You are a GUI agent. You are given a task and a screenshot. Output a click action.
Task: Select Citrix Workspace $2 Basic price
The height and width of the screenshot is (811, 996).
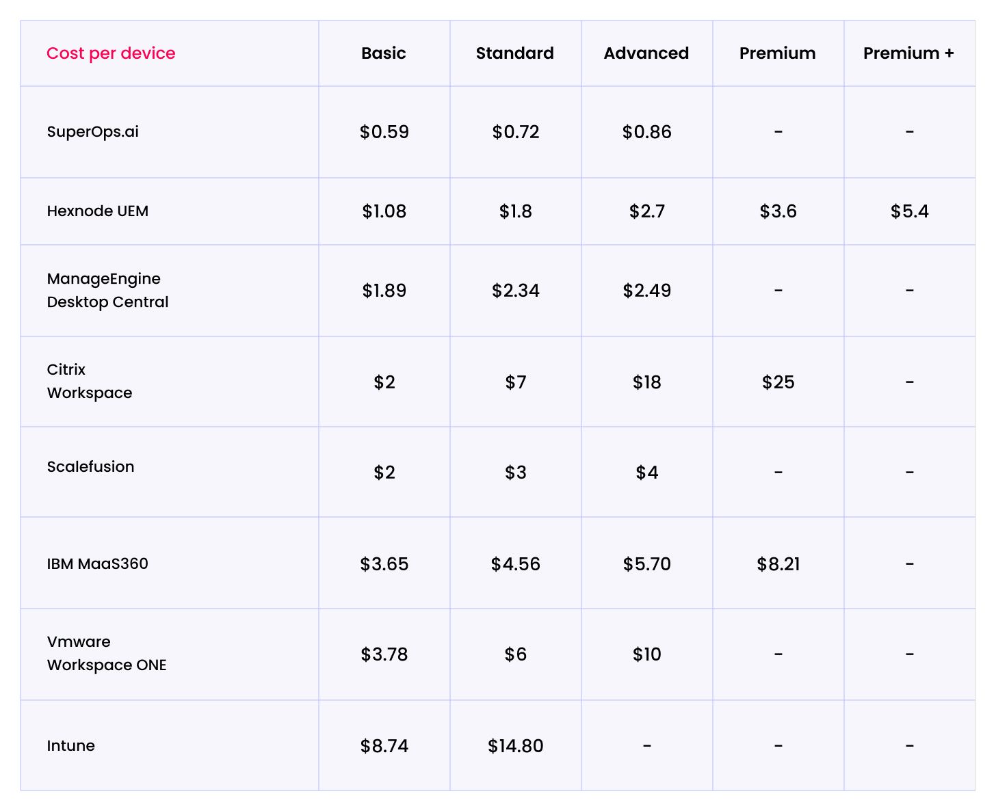coord(384,382)
